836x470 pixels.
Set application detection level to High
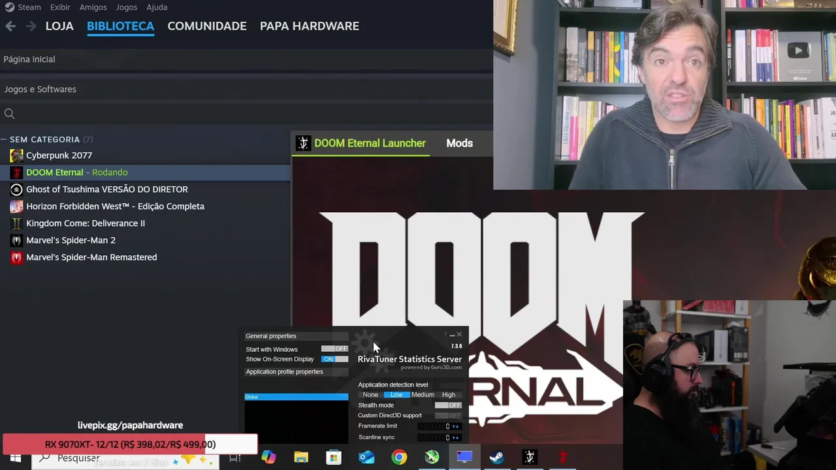[x=449, y=395]
